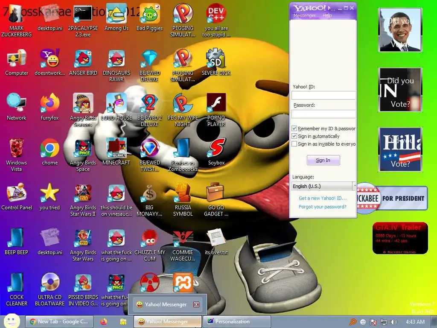
Task: Open the Start menu orb
Action: 12,321
